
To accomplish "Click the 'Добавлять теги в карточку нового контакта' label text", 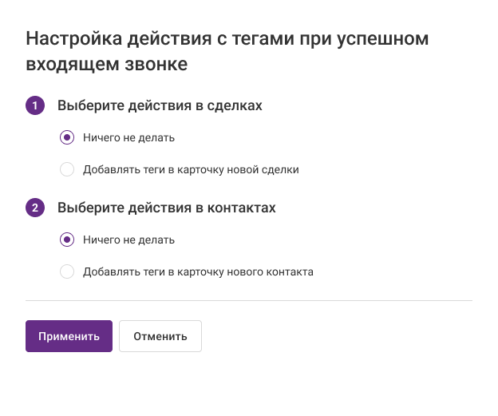I will (x=198, y=271).
